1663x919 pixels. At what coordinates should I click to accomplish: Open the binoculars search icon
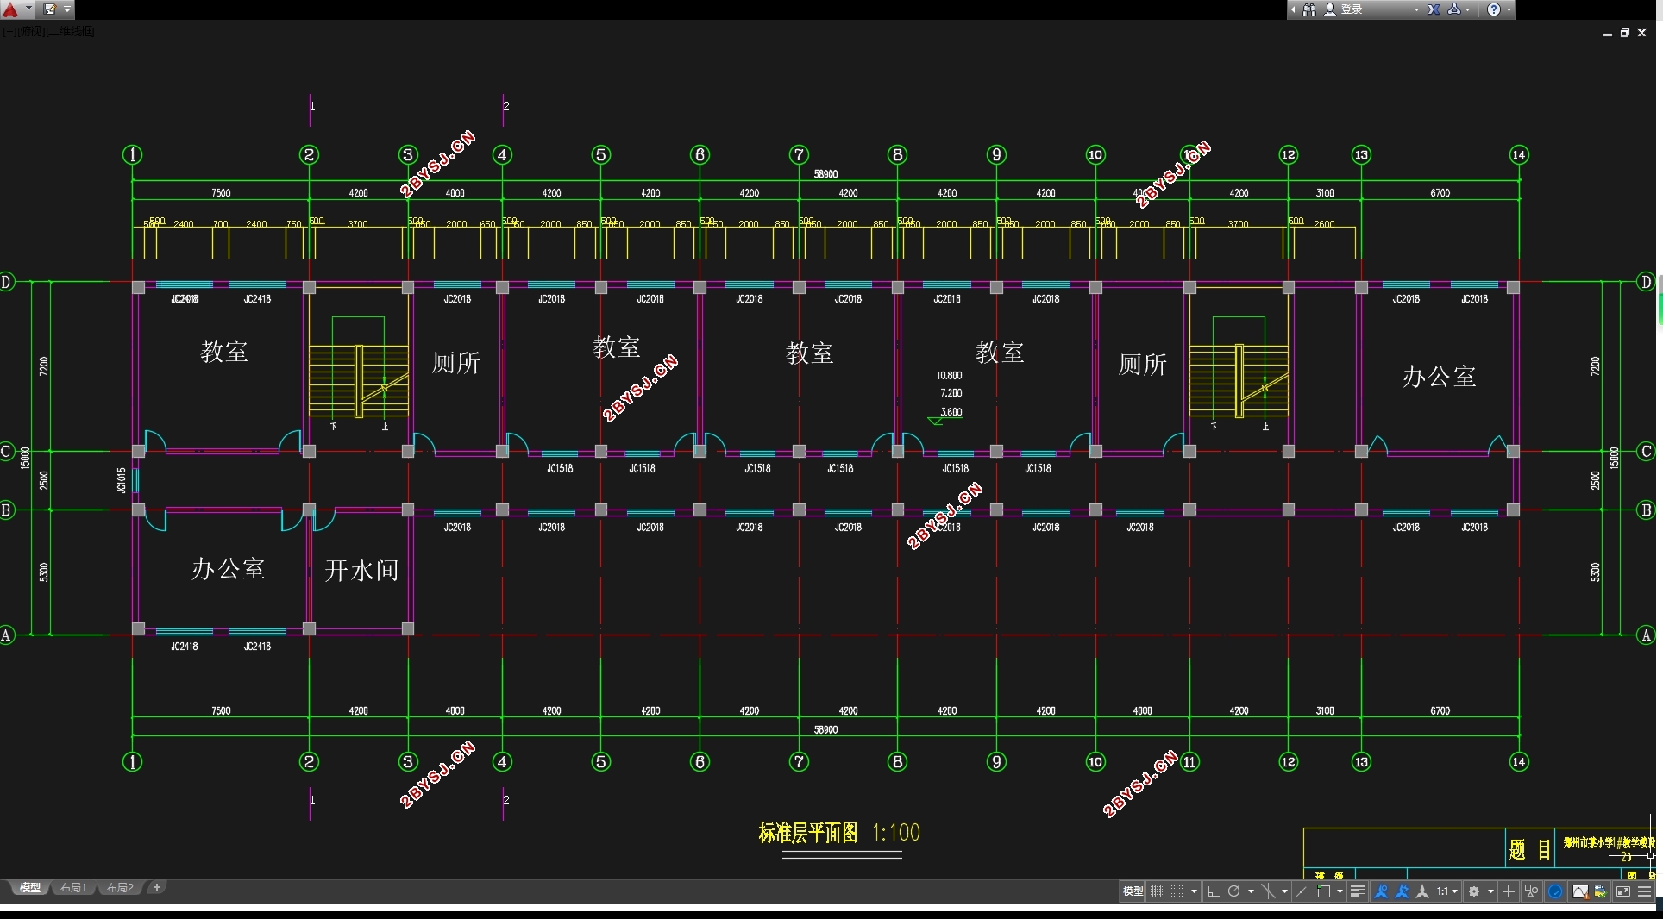(x=1309, y=9)
